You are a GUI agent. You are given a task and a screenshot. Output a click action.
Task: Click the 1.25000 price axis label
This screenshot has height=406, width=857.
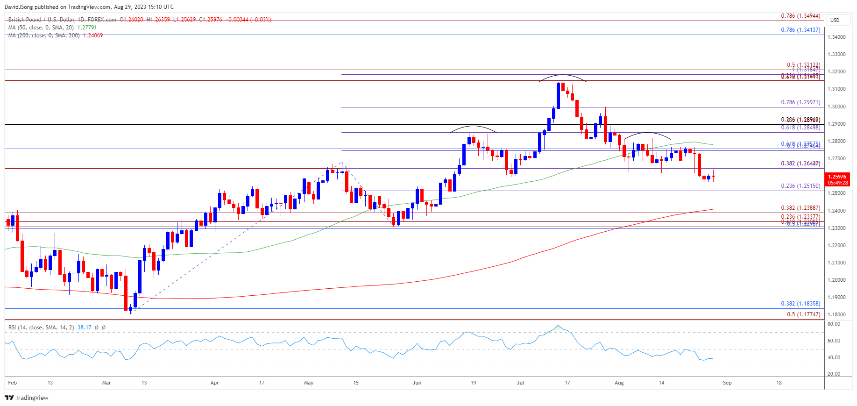coord(836,193)
